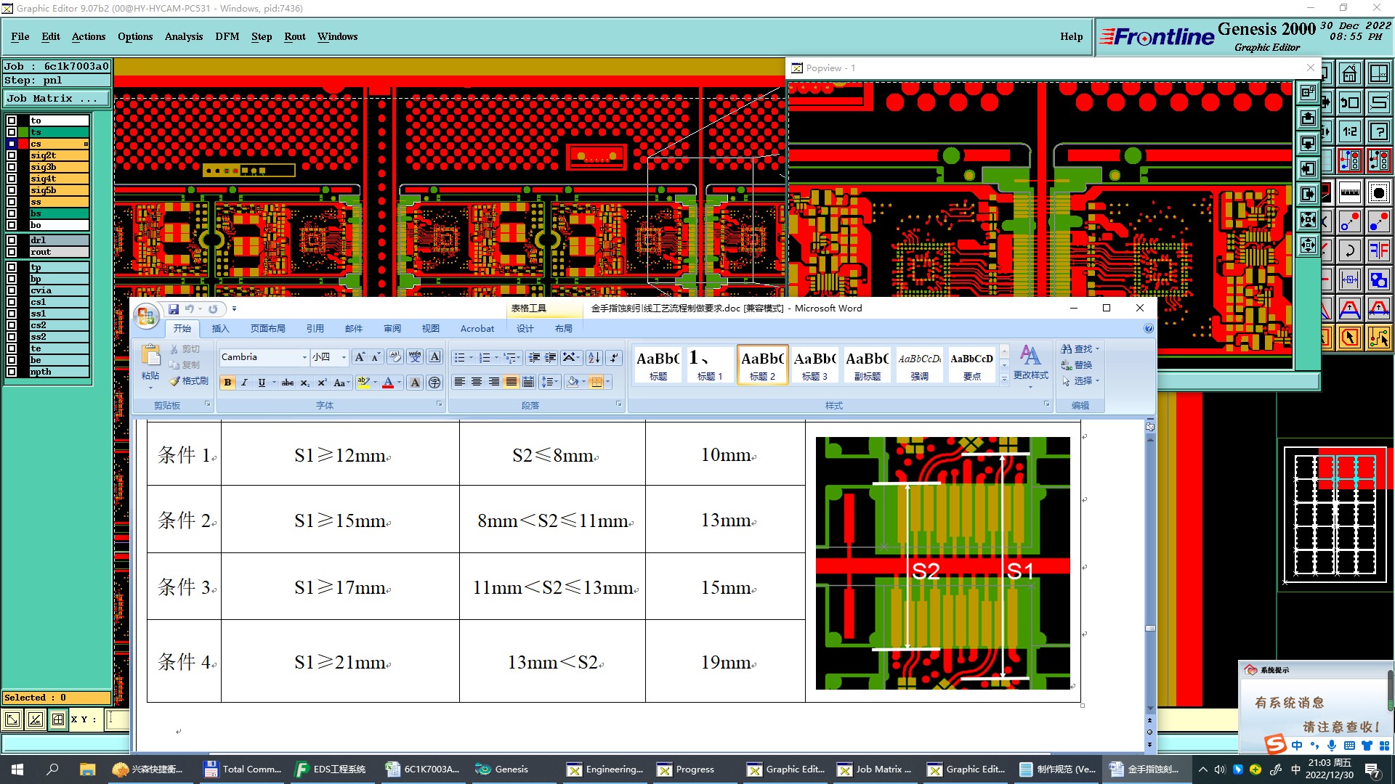
Task: Click the Word Bold formatting button
Action: 227,383
